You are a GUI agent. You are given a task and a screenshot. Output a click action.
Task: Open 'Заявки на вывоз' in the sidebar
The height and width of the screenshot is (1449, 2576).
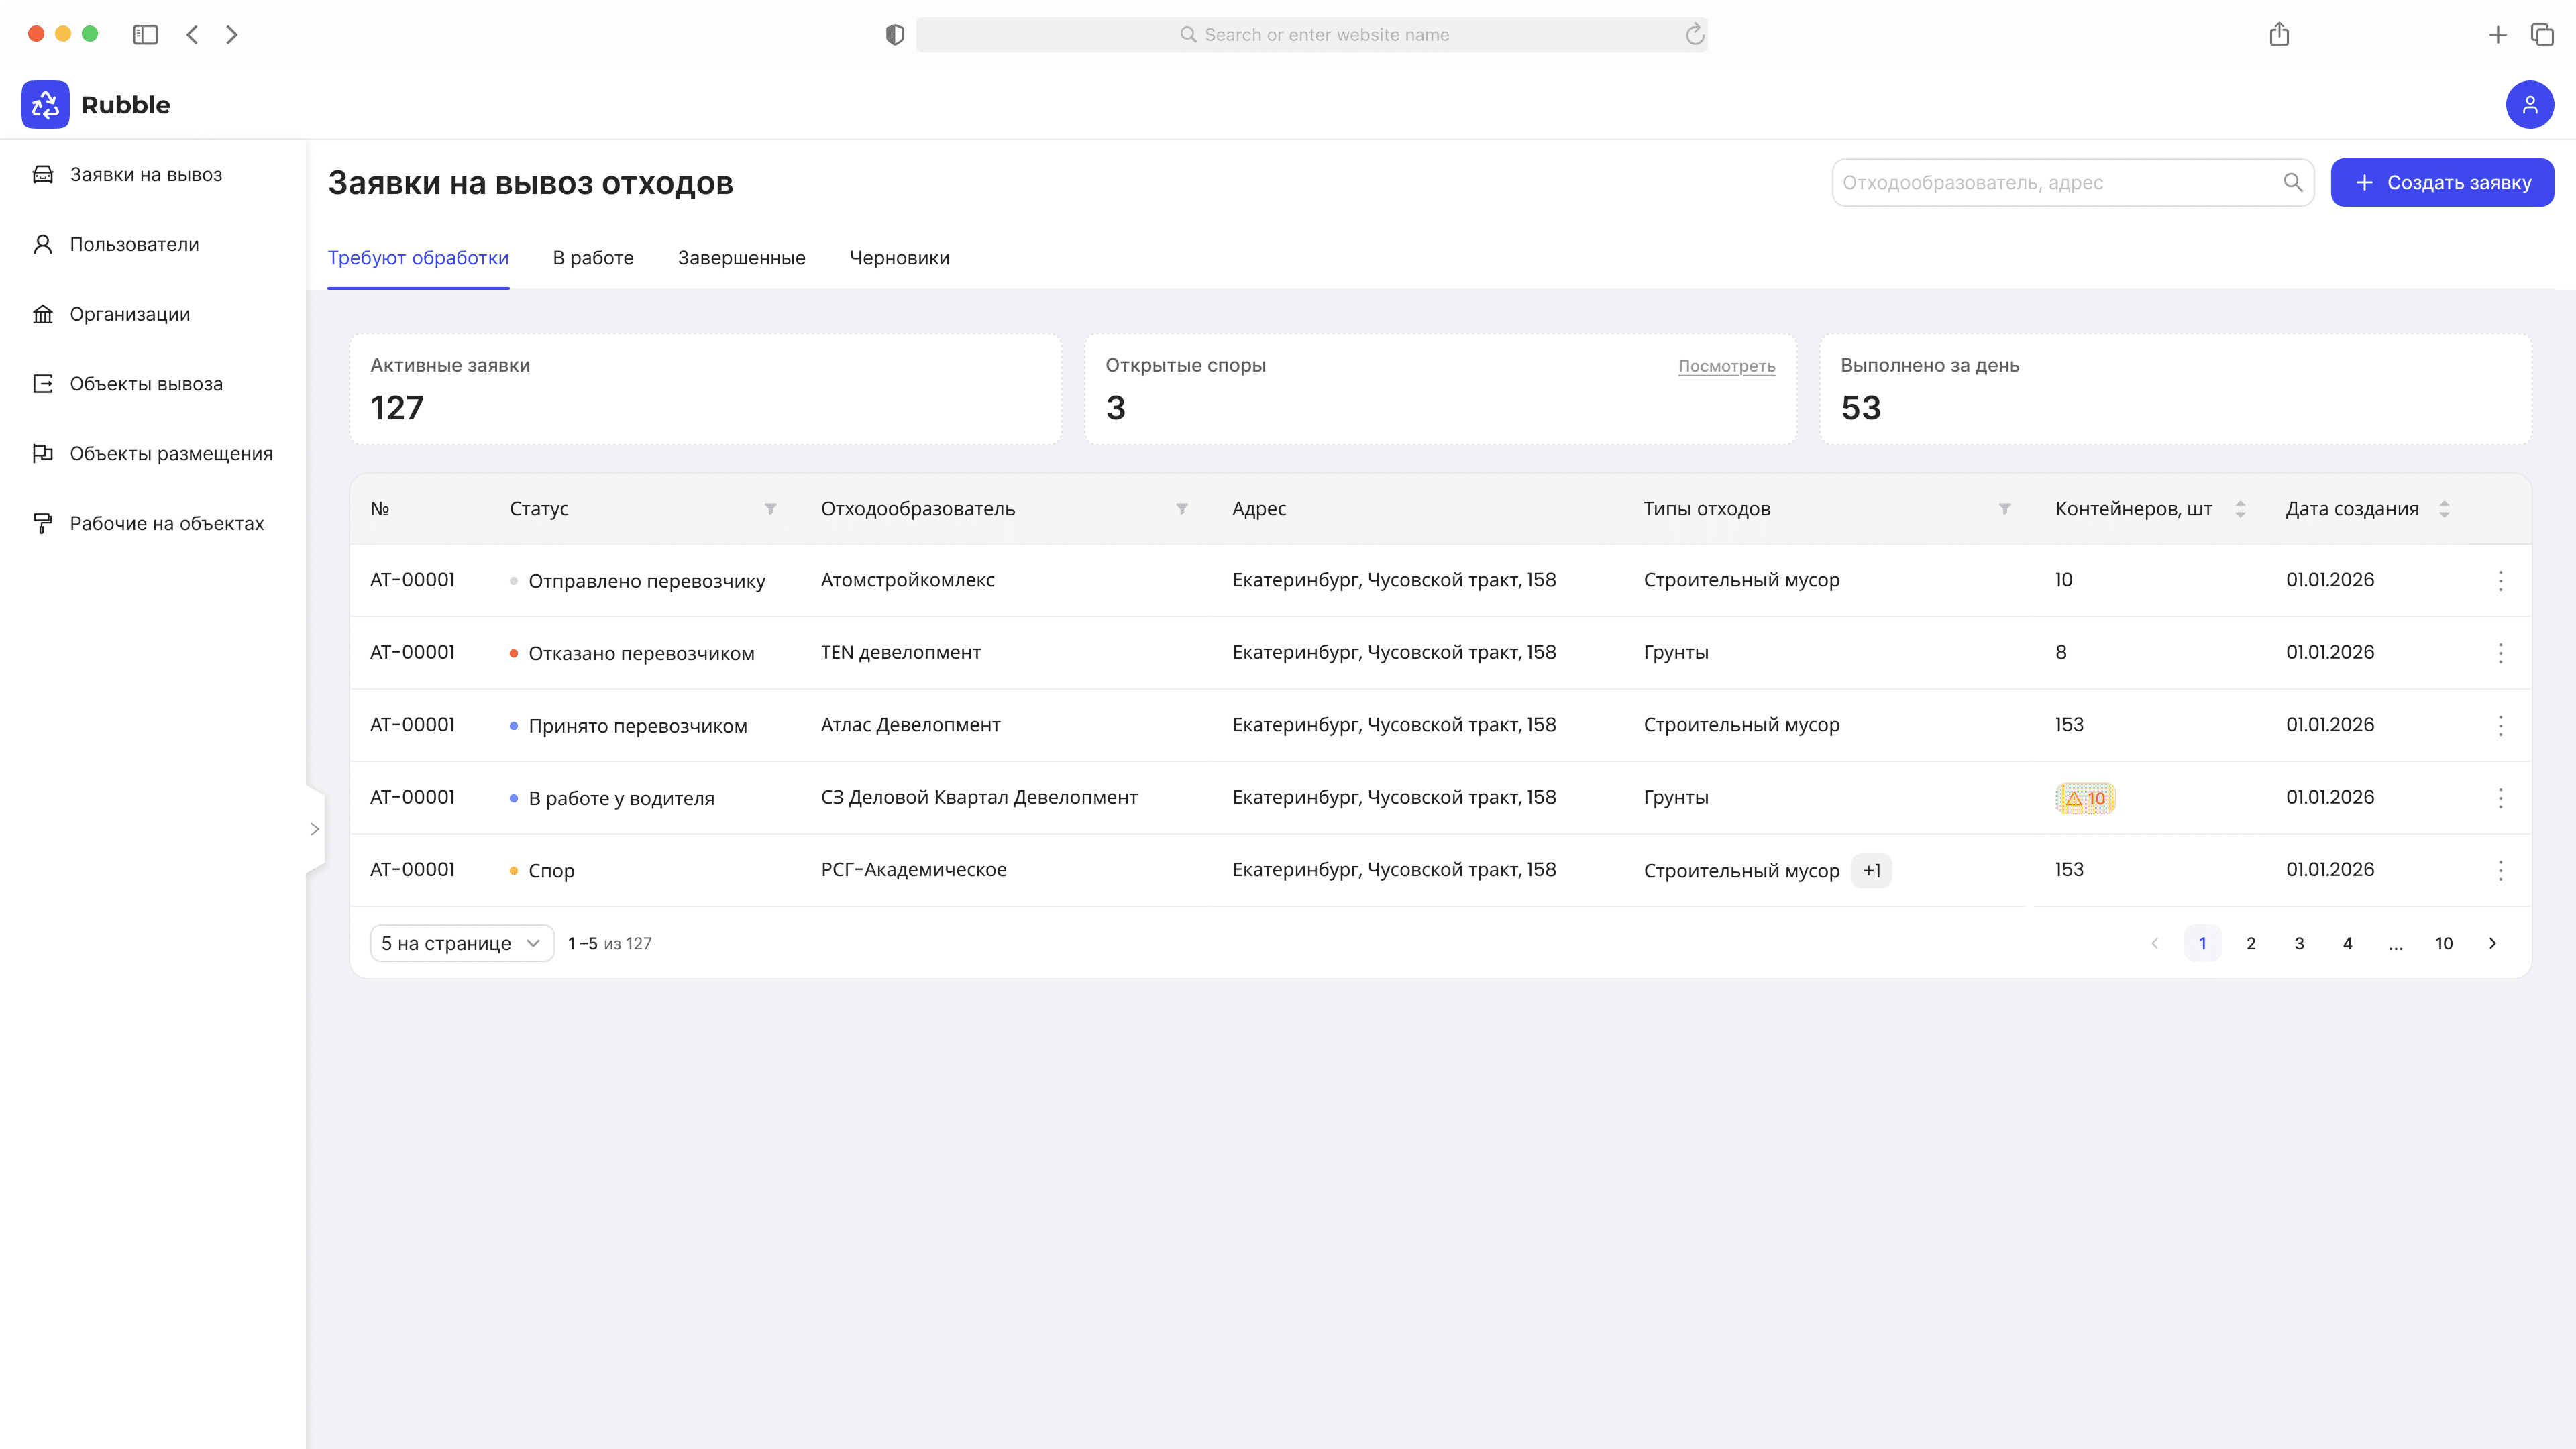pyautogui.click(x=146, y=175)
